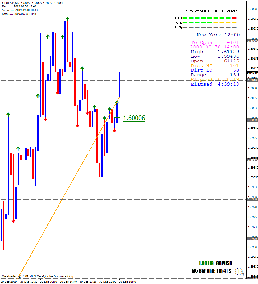Click the black 1.60119 current price tag
The width and height of the screenshot is (258, 284).
click(x=252, y=73)
